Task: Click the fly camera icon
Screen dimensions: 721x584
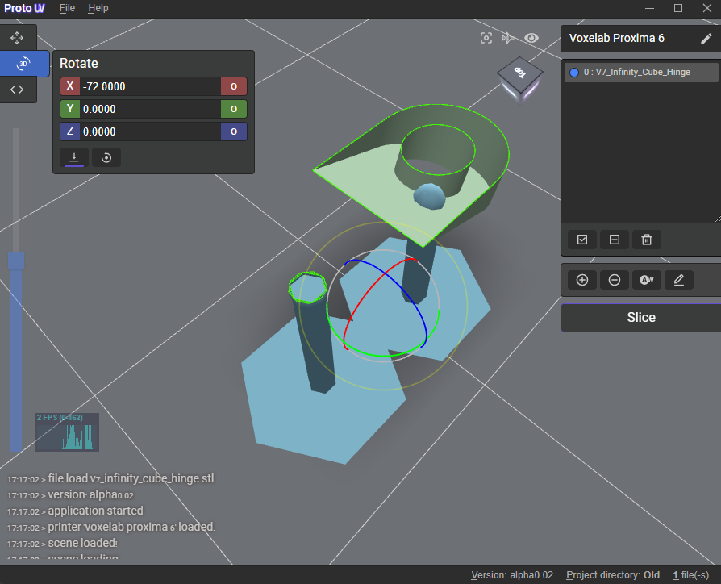Action: (508, 38)
